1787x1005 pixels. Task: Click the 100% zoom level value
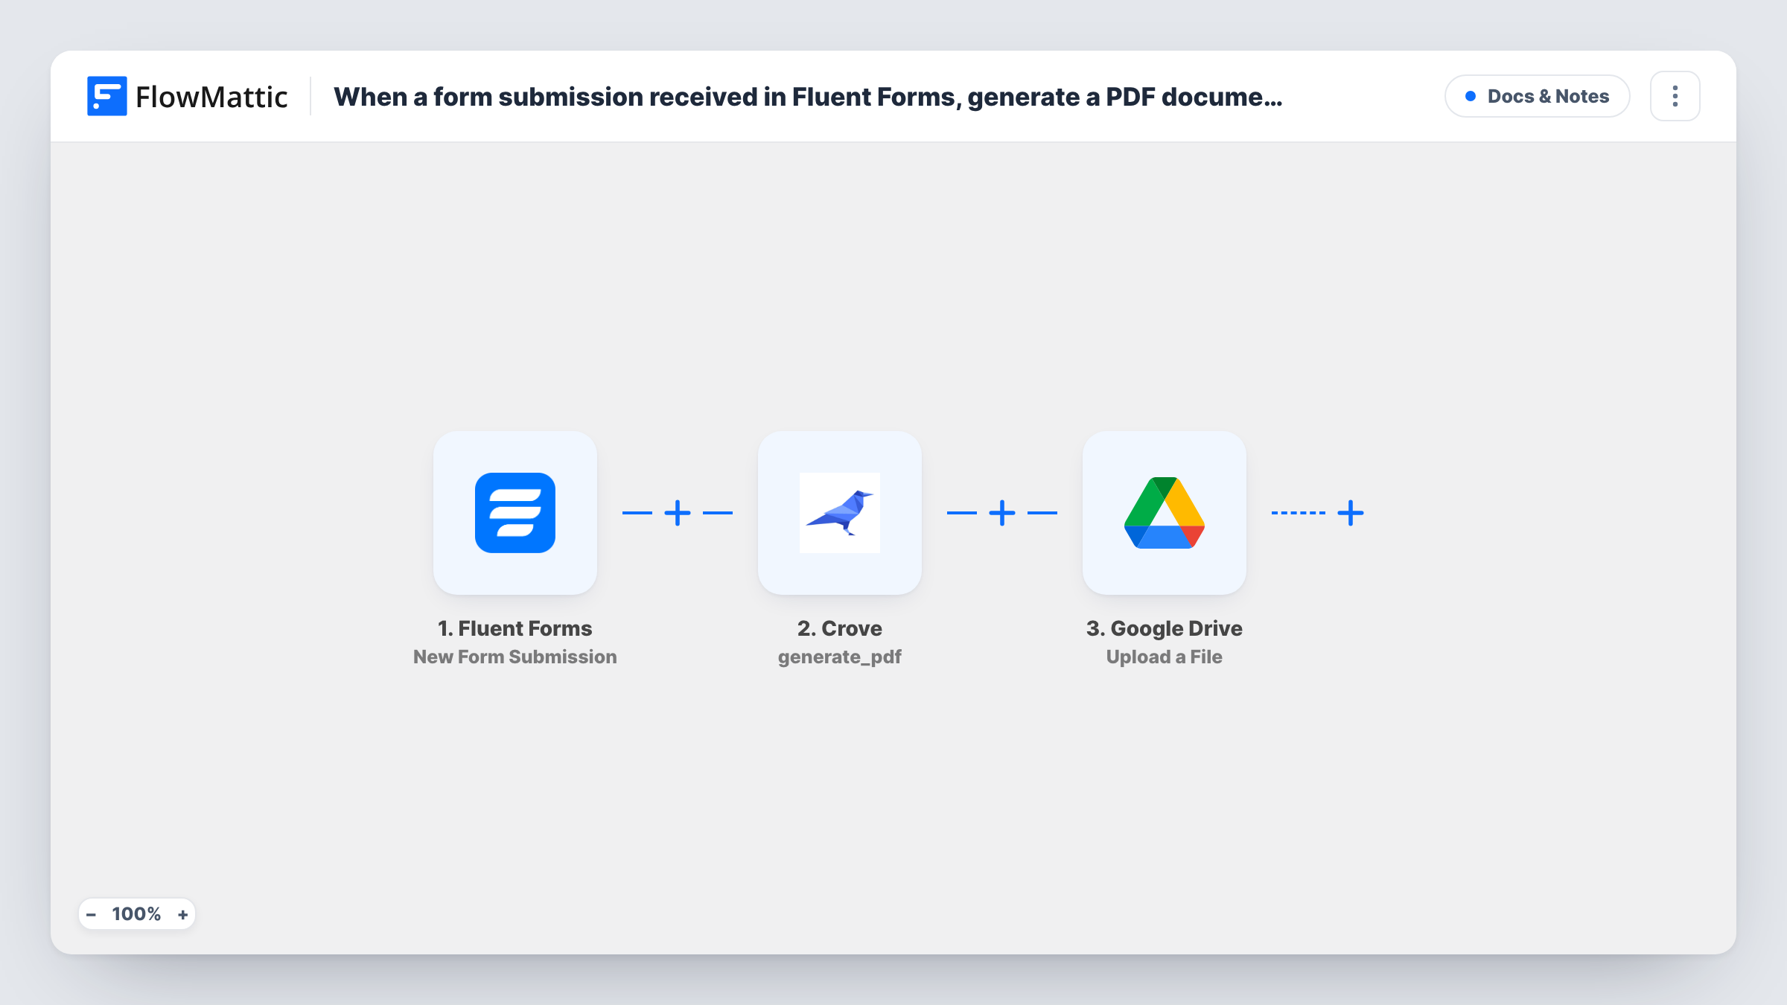click(136, 914)
